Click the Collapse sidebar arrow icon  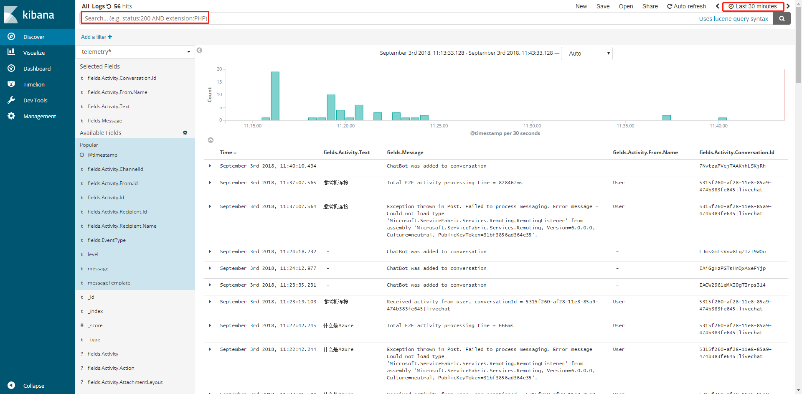pos(11,385)
